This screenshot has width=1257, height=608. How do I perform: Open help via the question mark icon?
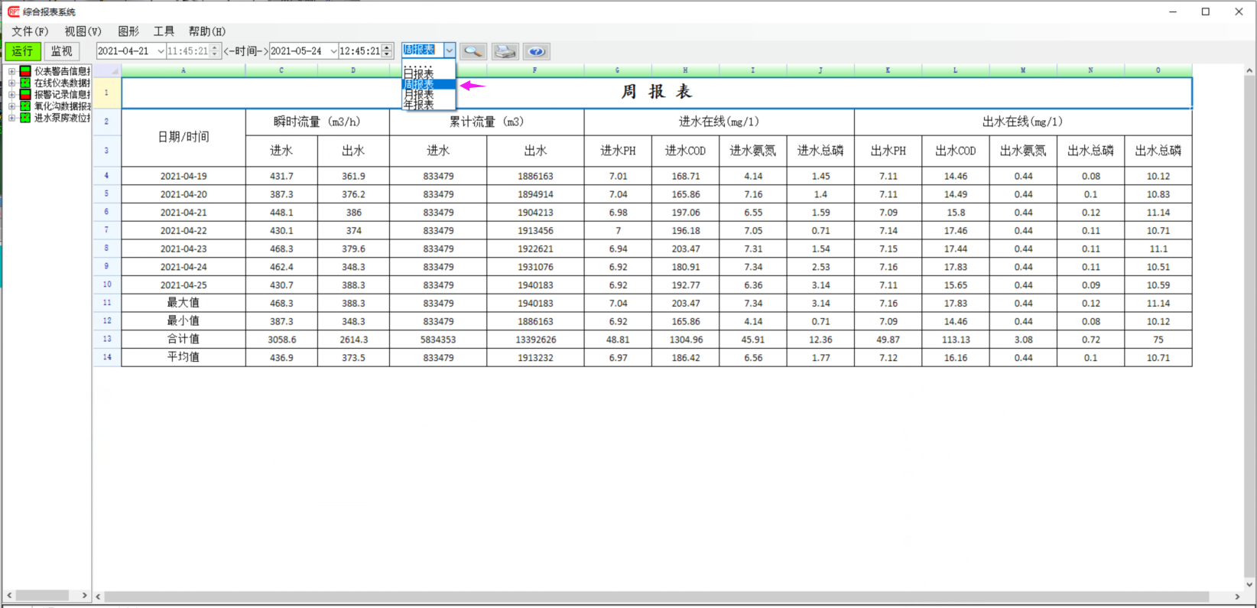537,51
